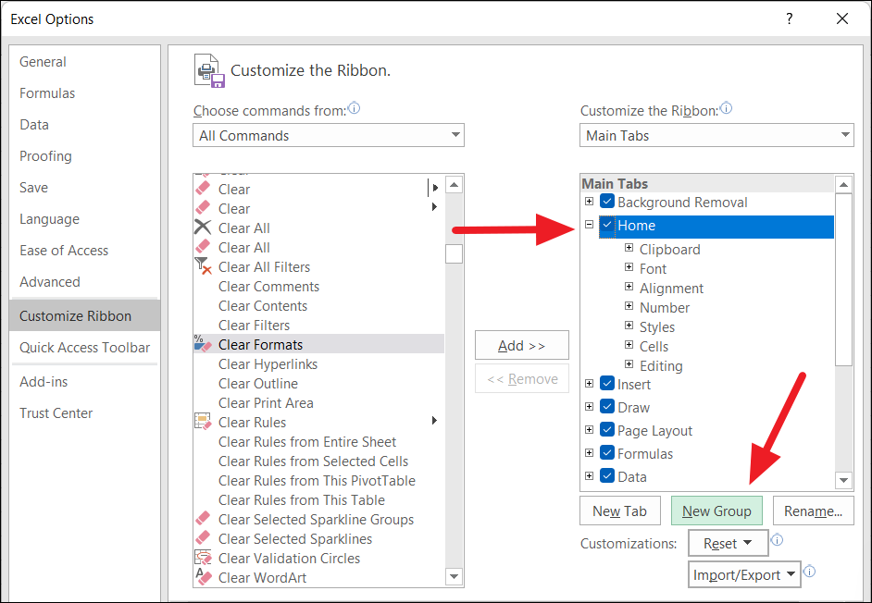
Task: Click the Rename... button
Action: point(813,511)
